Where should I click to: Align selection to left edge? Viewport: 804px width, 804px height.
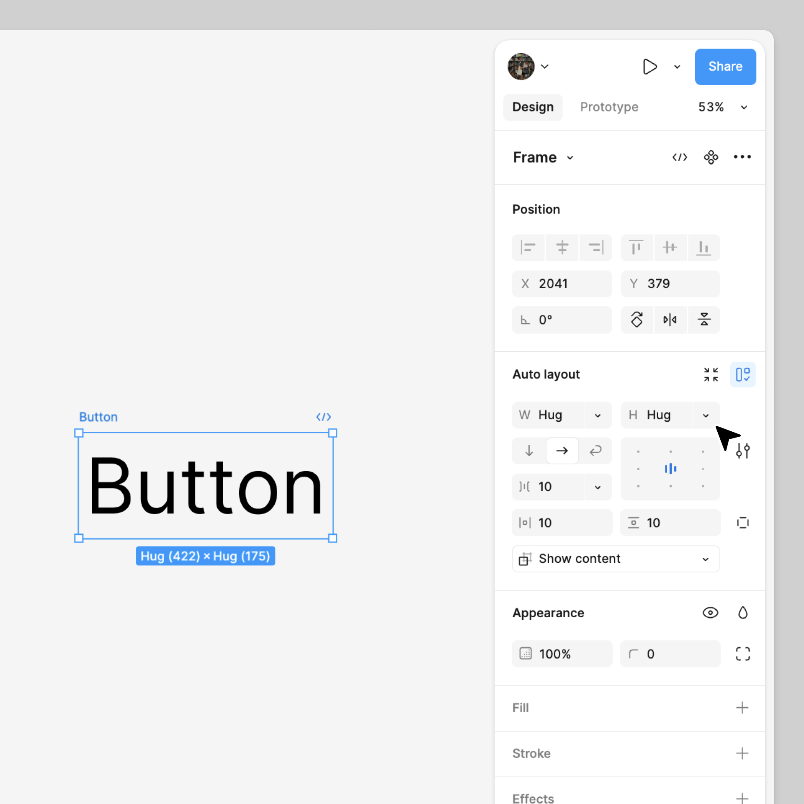[528, 247]
